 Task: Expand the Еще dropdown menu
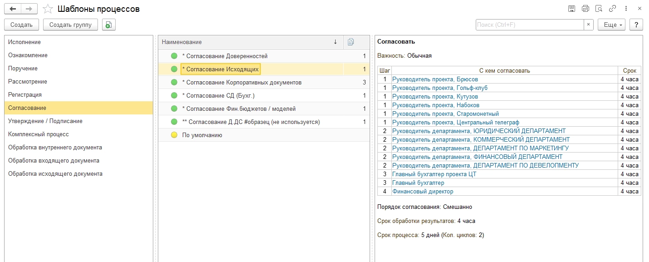pos(611,25)
